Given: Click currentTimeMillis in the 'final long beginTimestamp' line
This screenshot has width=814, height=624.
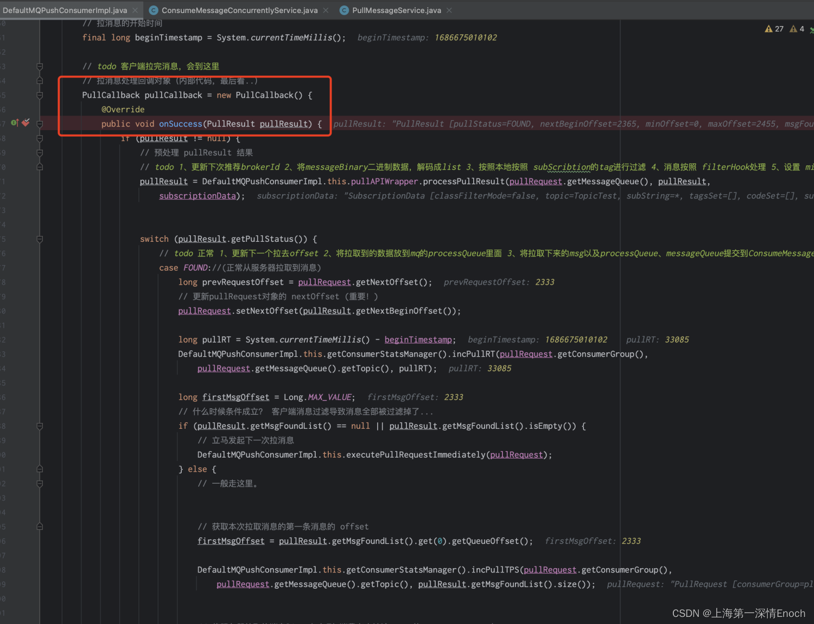Looking at the screenshot, I should tap(291, 37).
